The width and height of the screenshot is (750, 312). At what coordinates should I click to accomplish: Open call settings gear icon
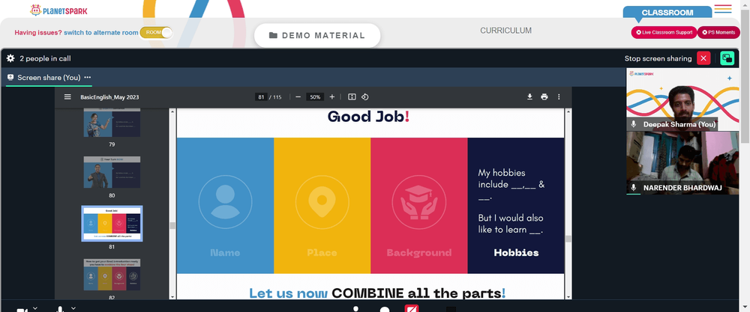click(10, 58)
